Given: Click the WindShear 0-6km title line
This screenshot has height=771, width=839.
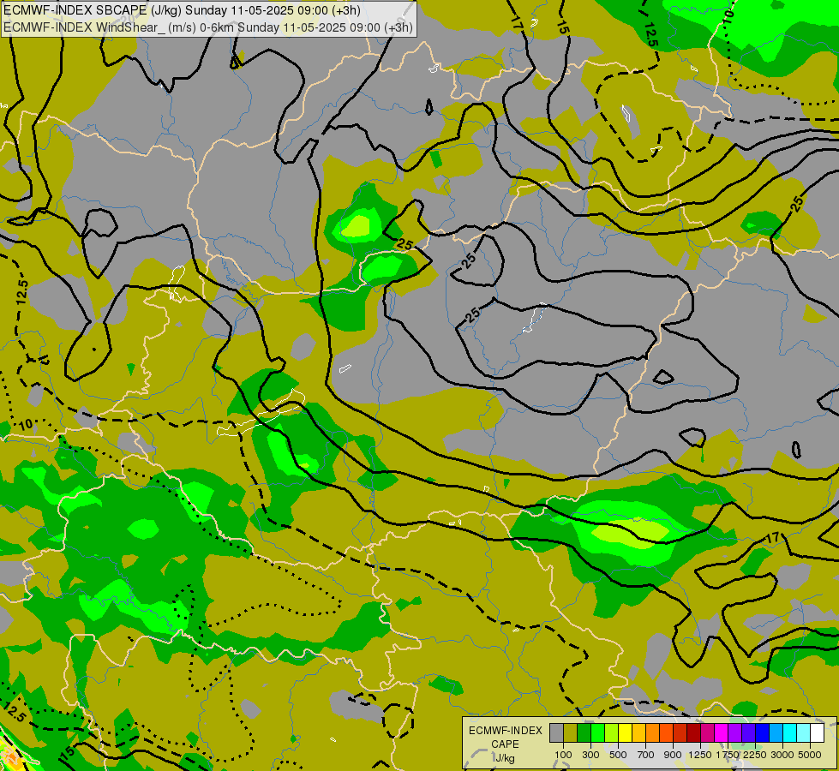Looking at the screenshot, I should [x=207, y=27].
